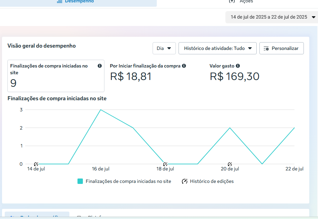Image resolution: width=318 pixels, height=219 pixels.
Task: Click the teal legend color swatch
Action: tap(80, 181)
